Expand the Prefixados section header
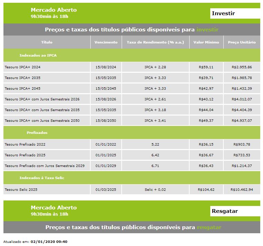Viewport: 263px width, 246px height. (37, 132)
